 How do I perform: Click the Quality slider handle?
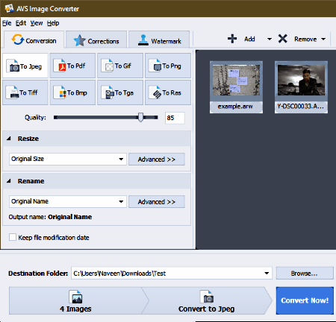click(x=140, y=117)
